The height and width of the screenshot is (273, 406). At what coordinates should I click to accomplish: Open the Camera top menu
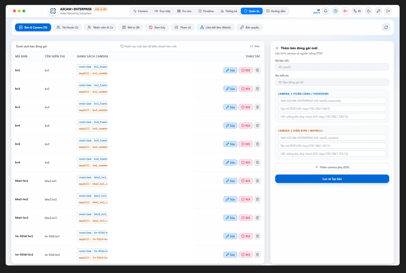(x=141, y=11)
